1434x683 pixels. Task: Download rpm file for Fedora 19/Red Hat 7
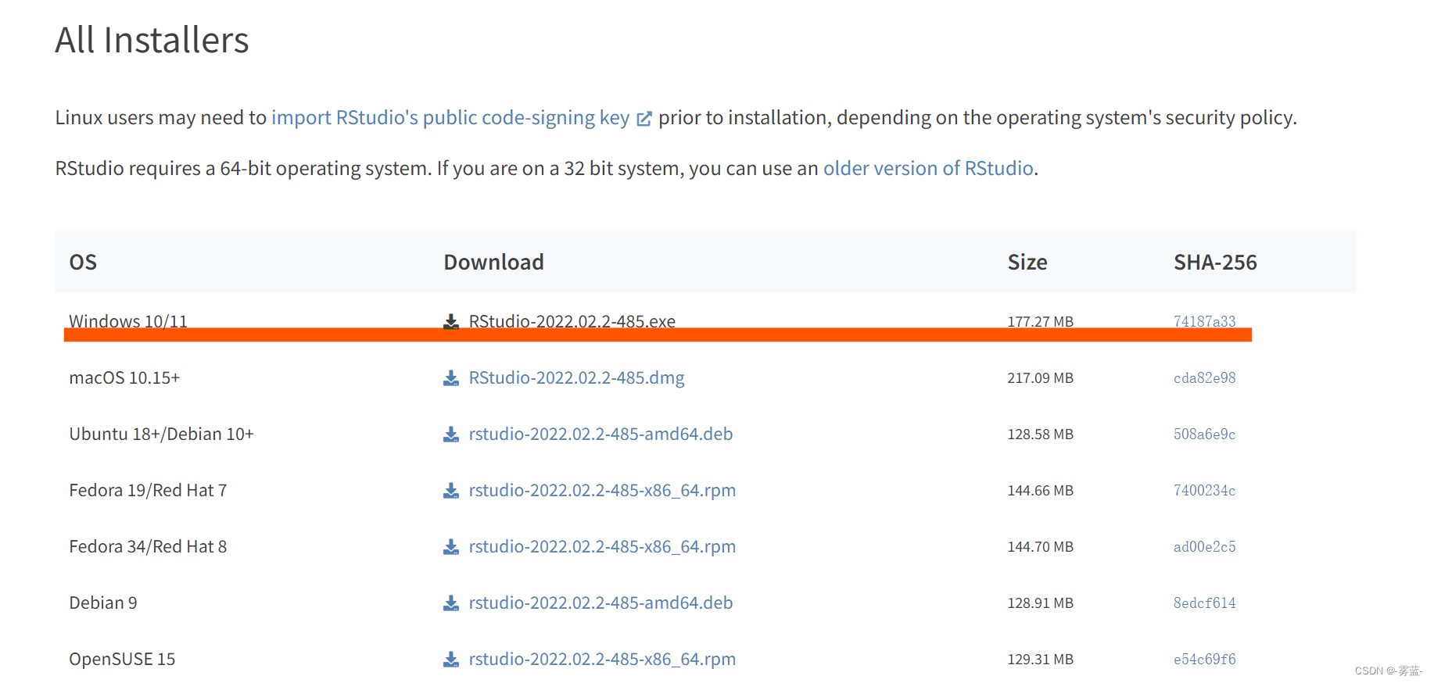602,490
